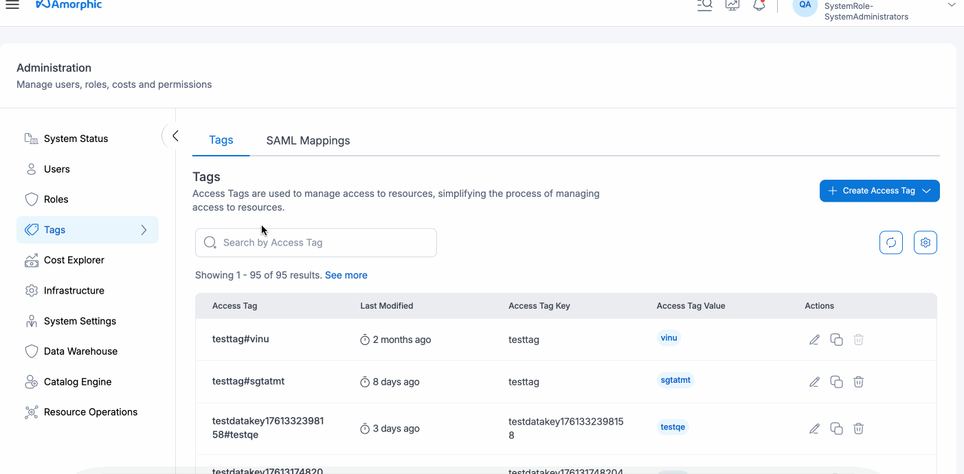Delete the testdatakey17613323981 tag

coord(858,428)
